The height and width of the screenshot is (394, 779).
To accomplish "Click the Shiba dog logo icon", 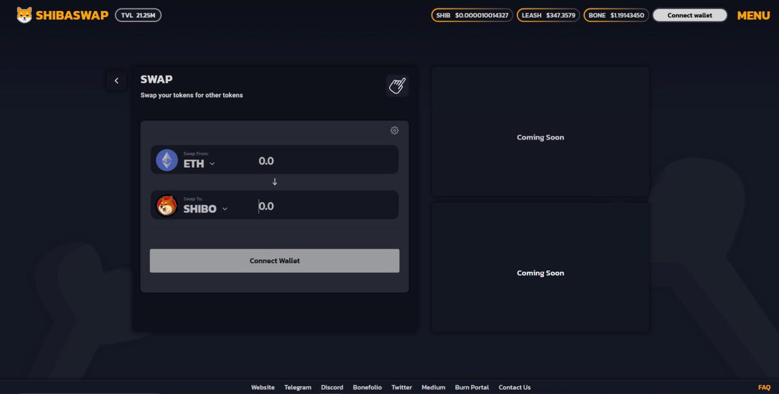I will (24, 15).
